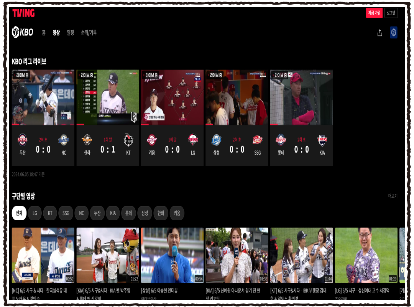
Task: Open the 일정 schedule tab
Action: (x=70, y=33)
